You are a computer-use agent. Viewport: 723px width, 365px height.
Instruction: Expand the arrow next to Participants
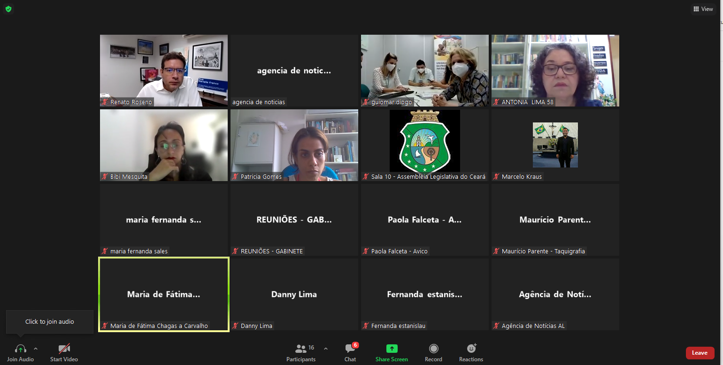[326, 349]
